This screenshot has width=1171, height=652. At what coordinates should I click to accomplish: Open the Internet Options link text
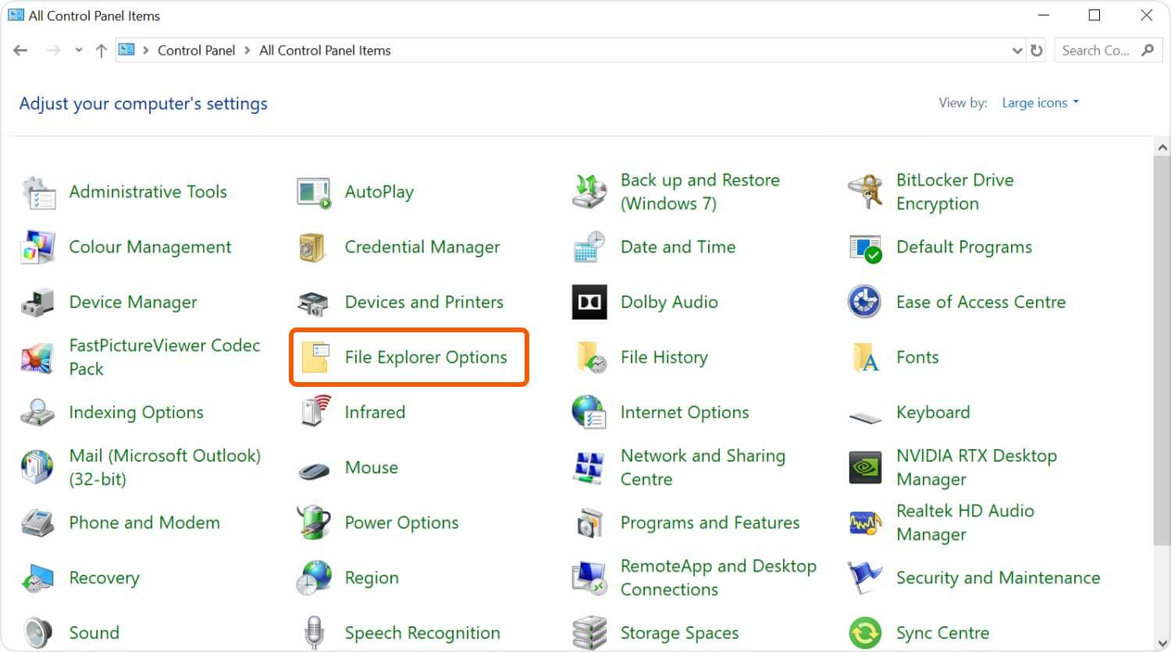(685, 413)
